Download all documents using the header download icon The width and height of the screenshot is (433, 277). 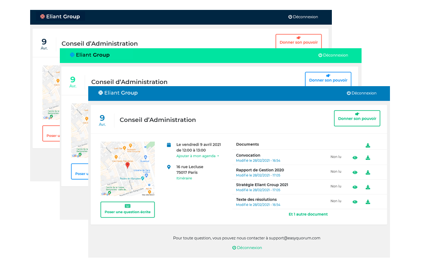point(368,145)
